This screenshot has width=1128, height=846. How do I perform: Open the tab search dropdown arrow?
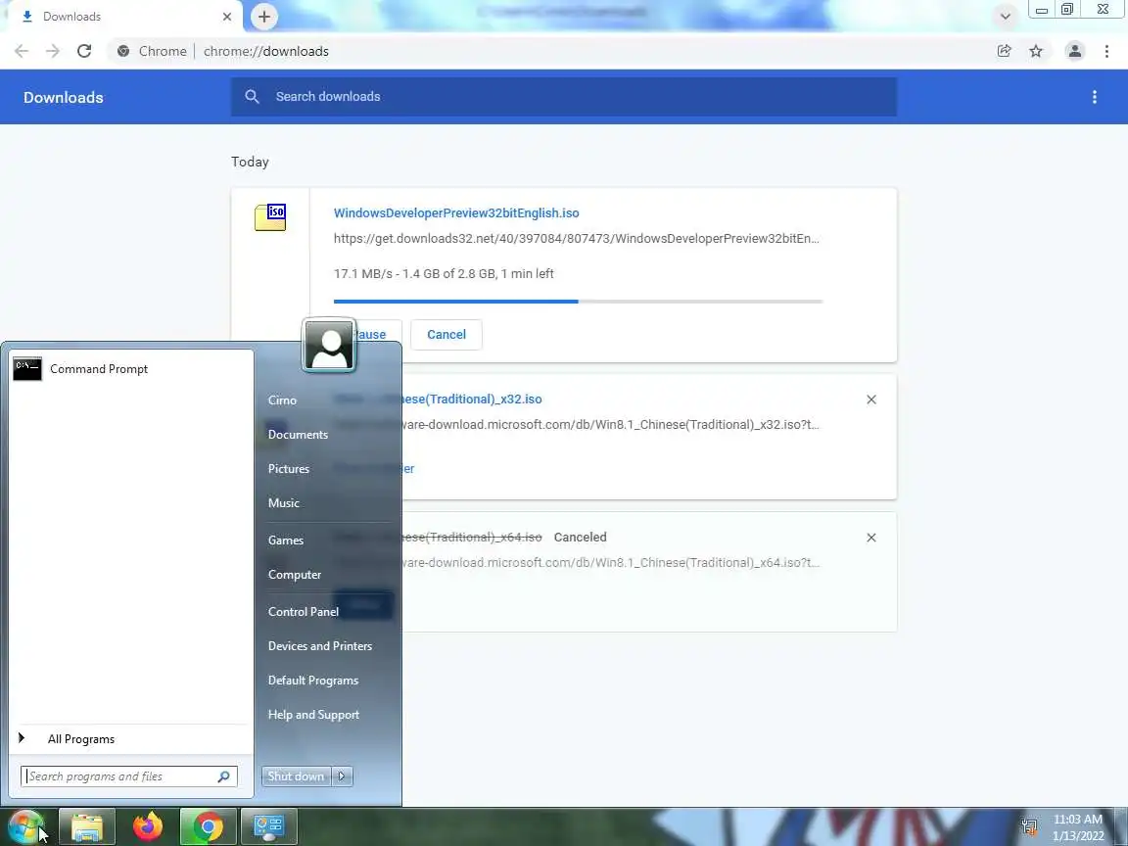[x=1005, y=16]
